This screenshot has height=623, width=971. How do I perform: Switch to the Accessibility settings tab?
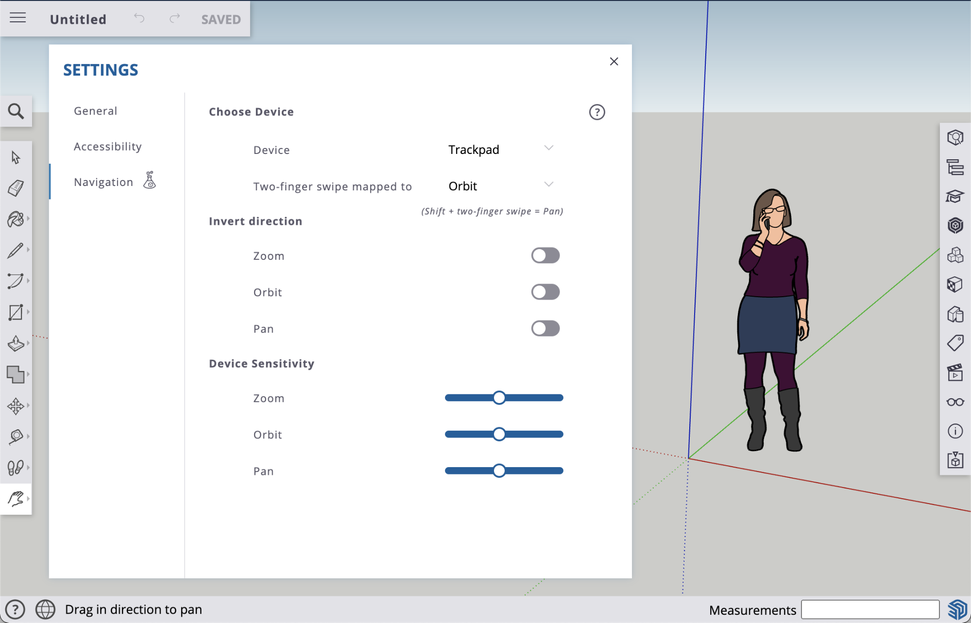(x=108, y=147)
